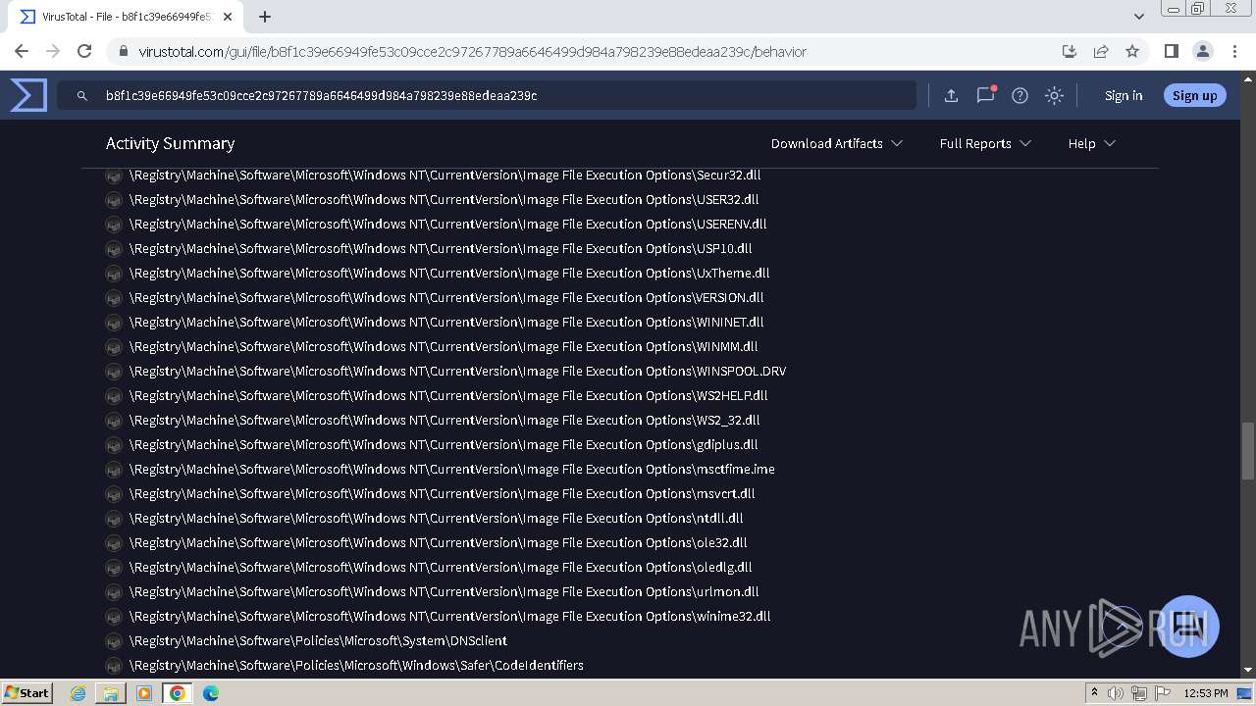This screenshot has height=706, width=1256.
Task: Click the registry icon beside Secur32.dll
Action: point(114,176)
